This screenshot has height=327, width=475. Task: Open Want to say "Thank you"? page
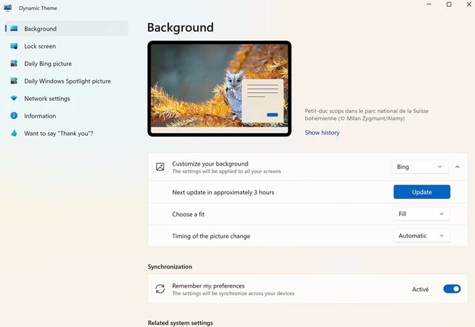tap(66, 133)
